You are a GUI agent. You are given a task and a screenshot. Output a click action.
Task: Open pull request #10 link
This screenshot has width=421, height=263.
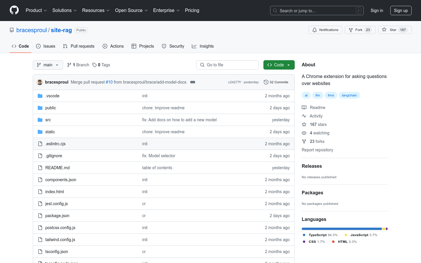(x=109, y=82)
